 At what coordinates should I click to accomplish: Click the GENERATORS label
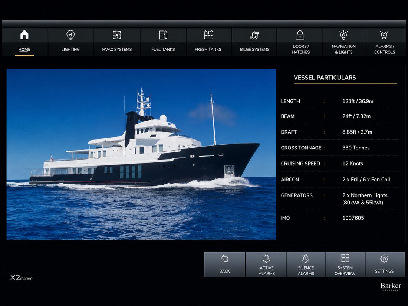coord(297,195)
